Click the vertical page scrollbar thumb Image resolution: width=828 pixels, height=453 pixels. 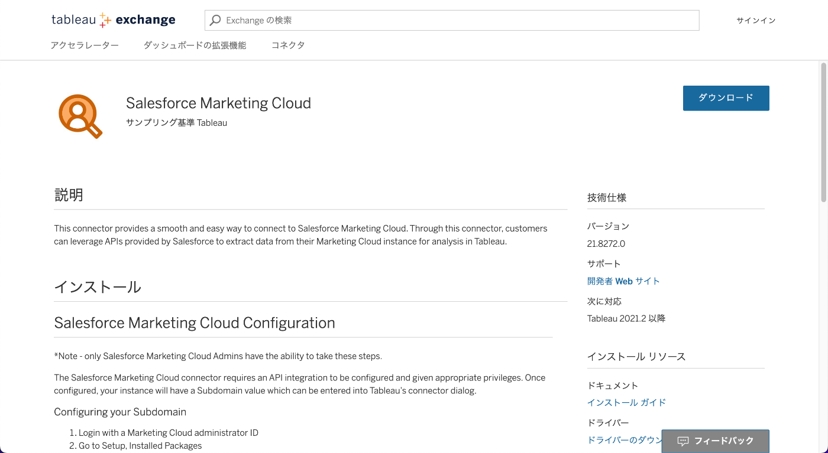coord(823,132)
